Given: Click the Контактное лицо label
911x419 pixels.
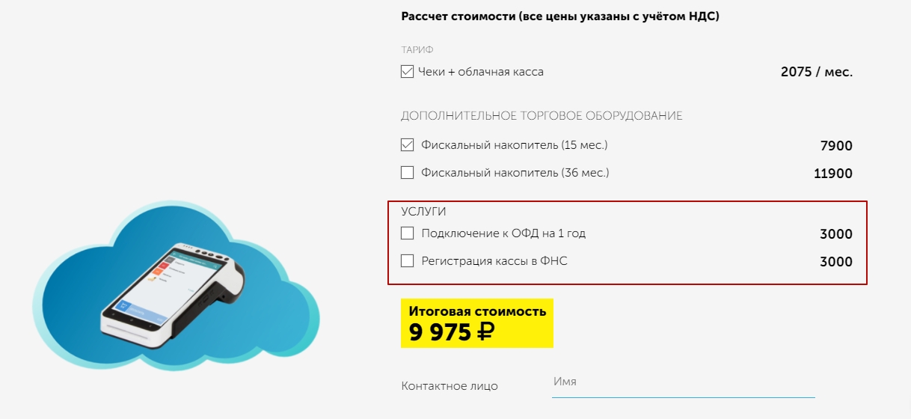Looking at the screenshot, I should [450, 386].
